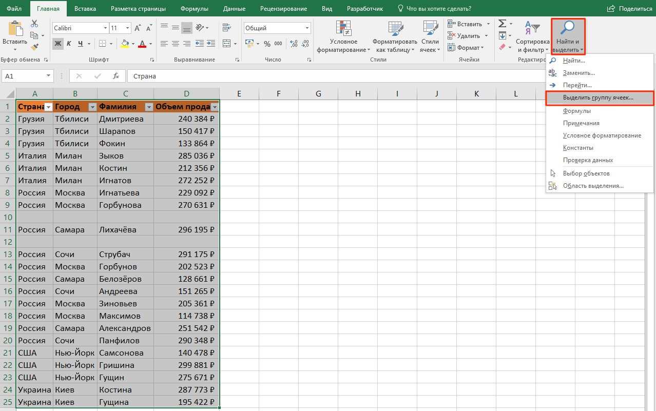Toggle bold formatting with the Ж icon
656x411 pixels.
click(57, 44)
